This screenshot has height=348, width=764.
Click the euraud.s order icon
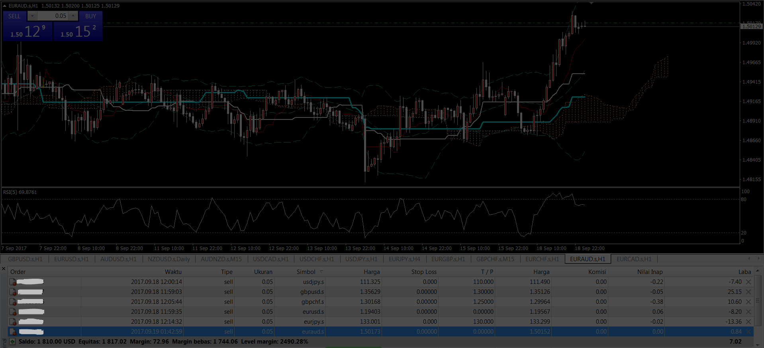13,332
